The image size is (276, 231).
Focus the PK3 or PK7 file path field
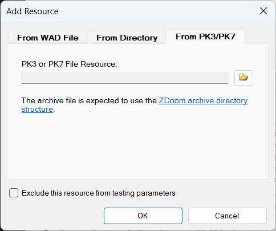pyautogui.click(x=125, y=78)
